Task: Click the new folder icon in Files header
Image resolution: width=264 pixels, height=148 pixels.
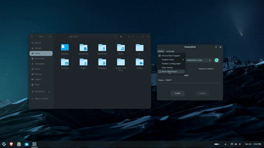Action: (121, 36)
